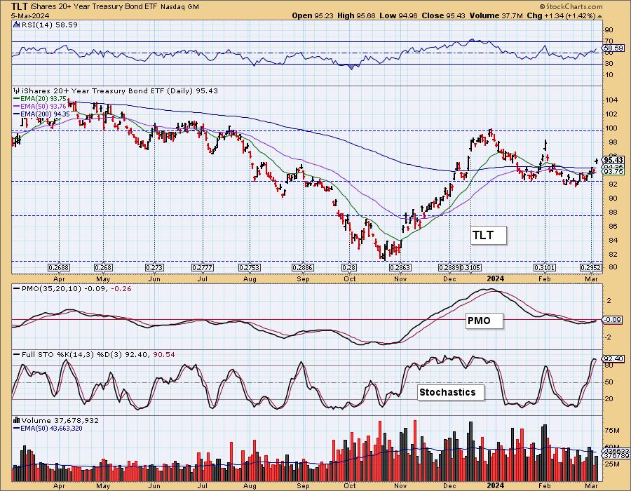
Task: Click the 0.28 dividend marker near October
Action: (x=349, y=268)
